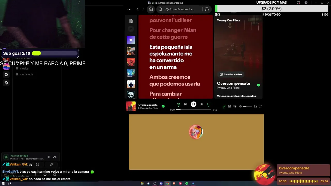The height and width of the screenshot is (186, 331).
Task: Disconnect from the Discord voice call
Action: tap(55, 157)
